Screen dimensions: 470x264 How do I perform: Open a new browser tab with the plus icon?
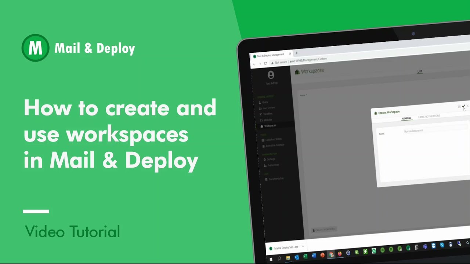297,53
